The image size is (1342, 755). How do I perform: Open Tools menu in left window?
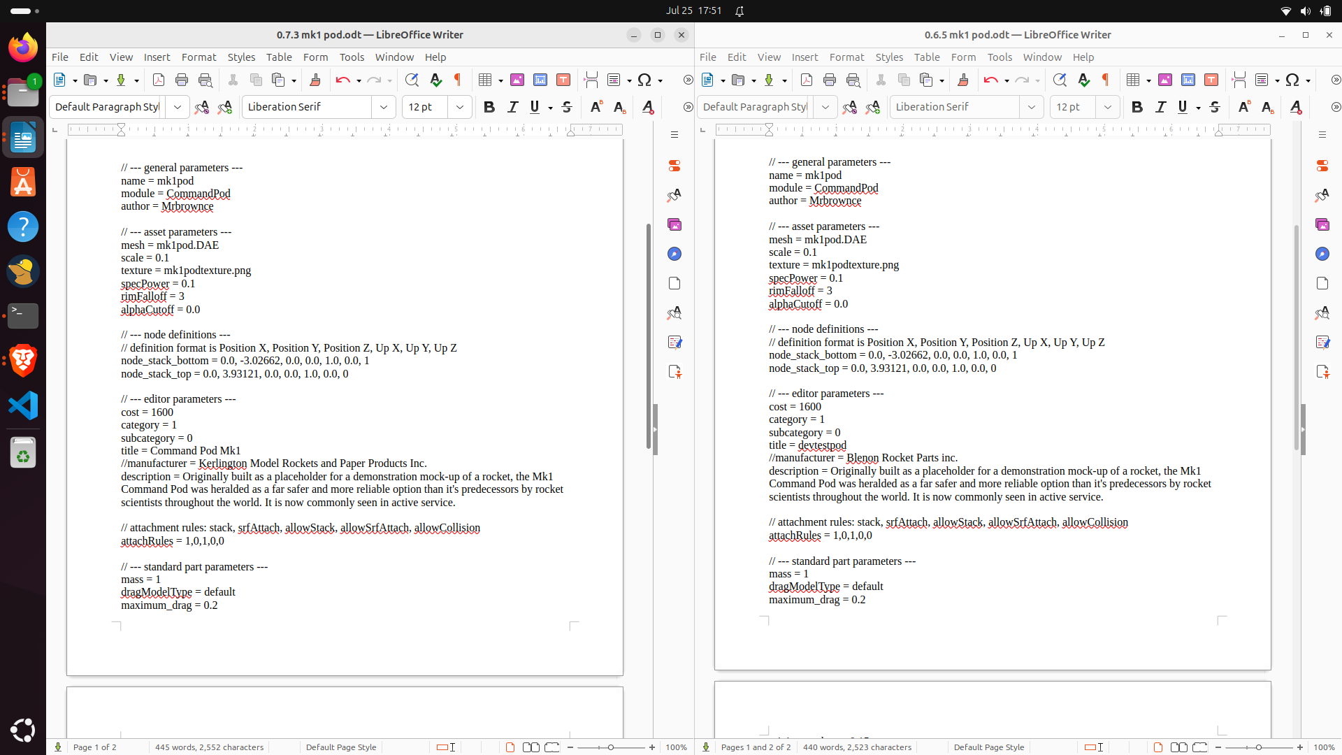352,57
